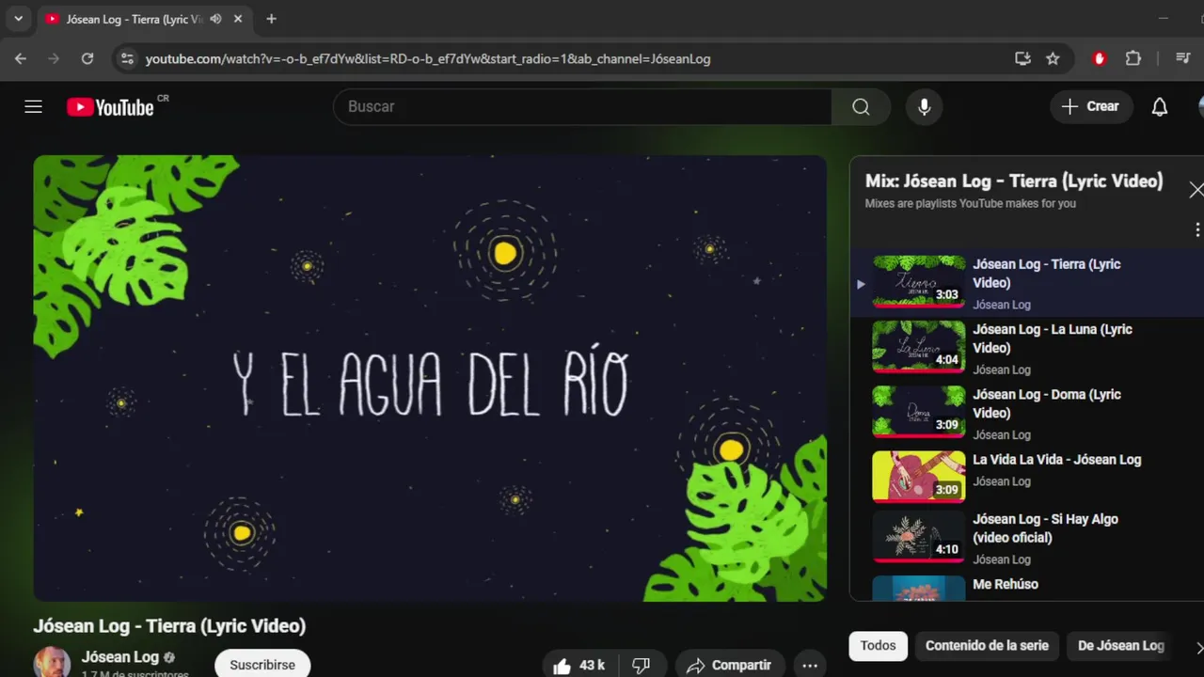Click the La Vida La Vida thumbnail
The width and height of the screenshot is (1204, 677).
tap(919, 477)
